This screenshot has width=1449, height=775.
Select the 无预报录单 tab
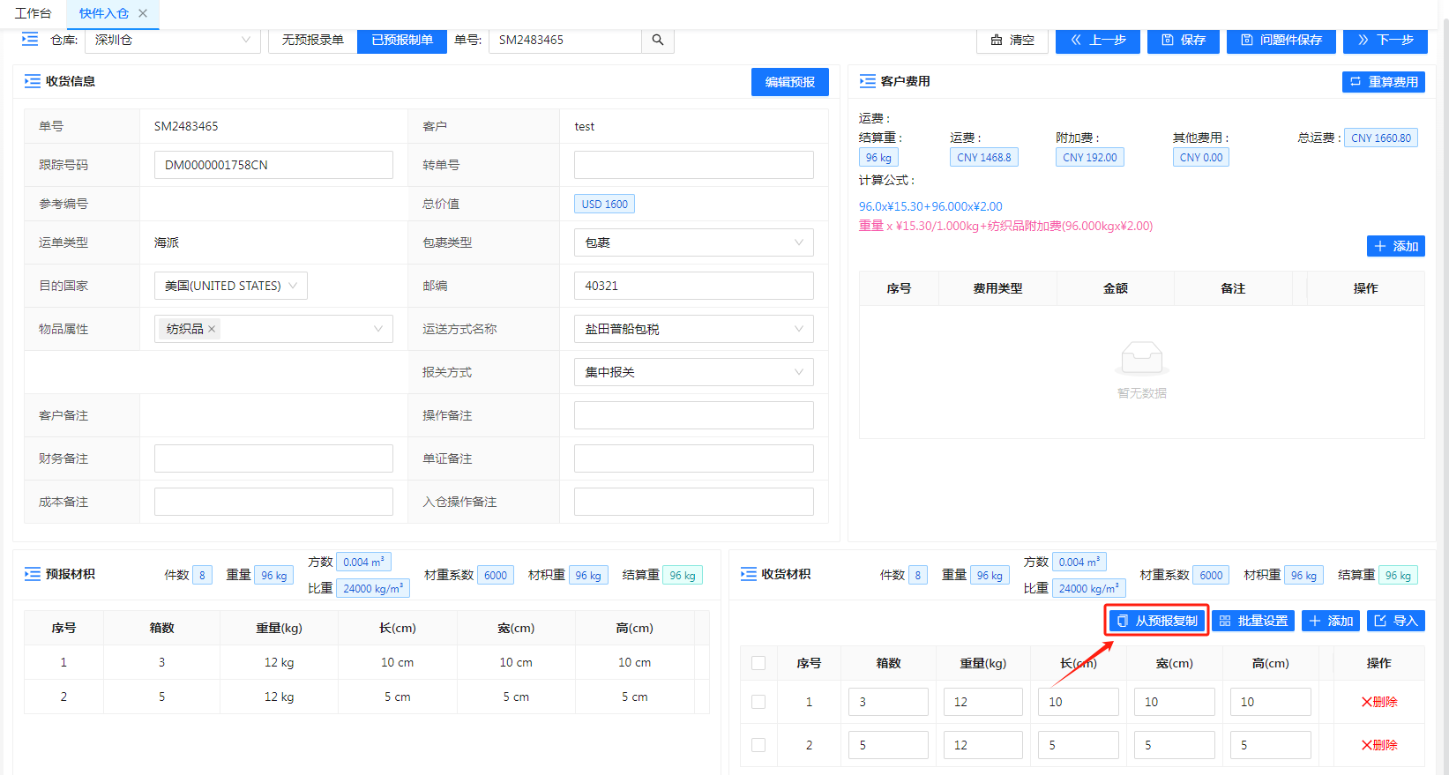click(312, 40)
